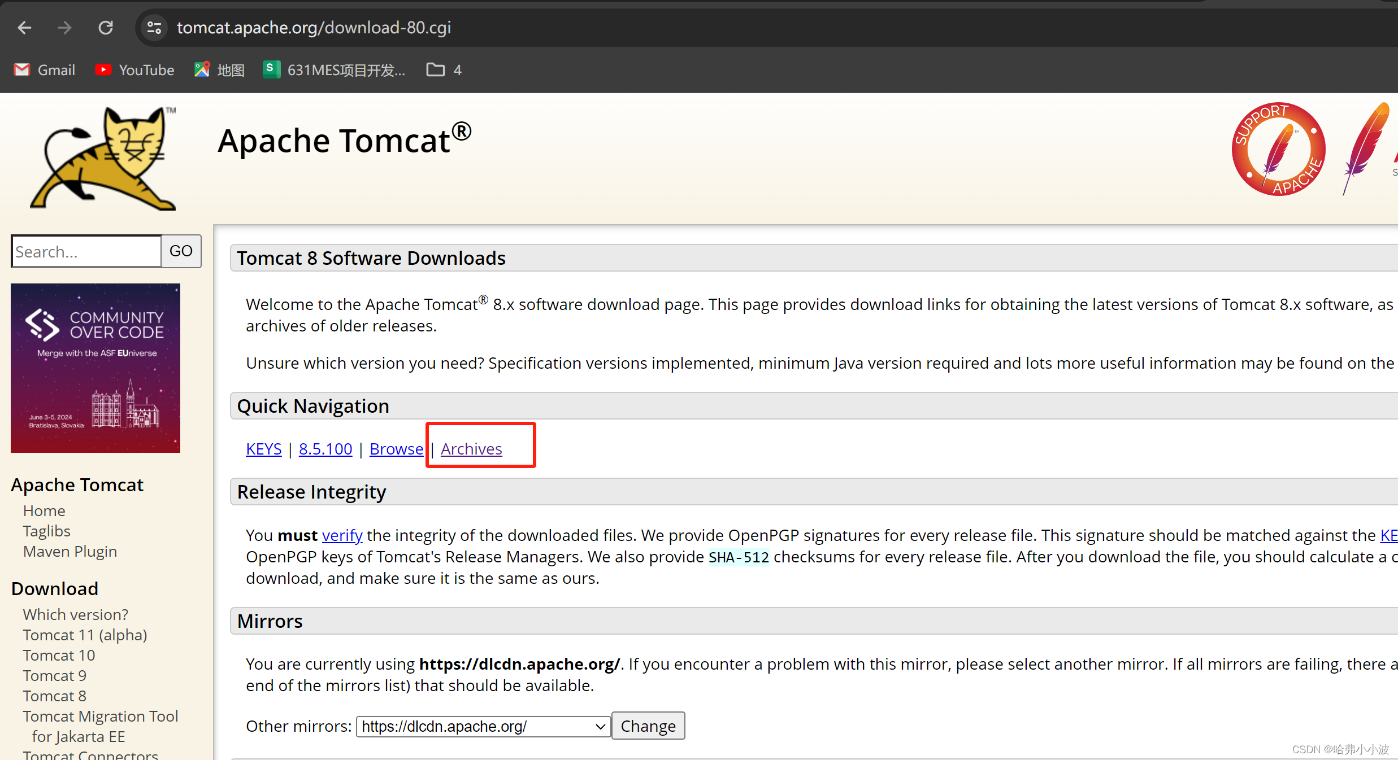Navigate back with the browser back arrow
Image resolution: width=1398 pixels, height=760 pixels.
(x=24, y=27)
